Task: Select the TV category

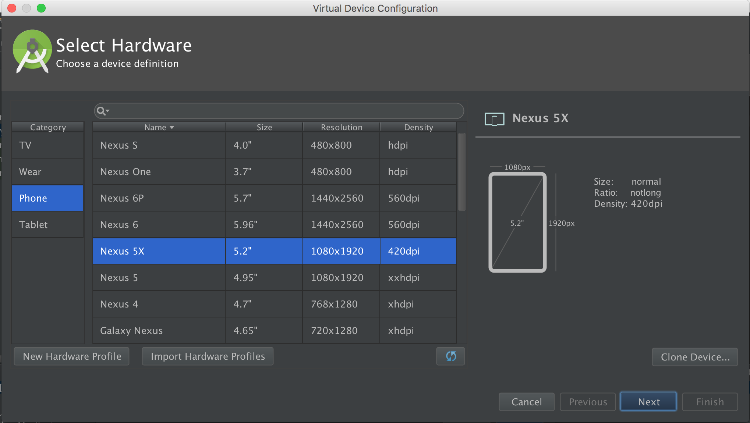Action: [47, 145]
